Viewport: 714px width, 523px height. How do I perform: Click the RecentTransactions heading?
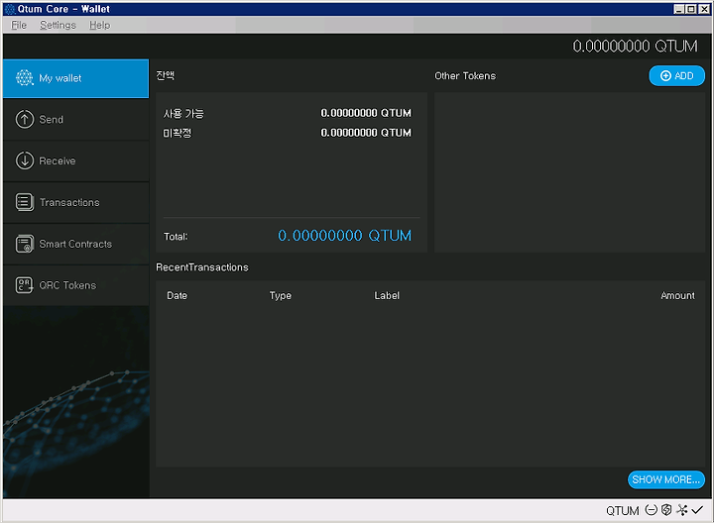(x=202, y=267)
